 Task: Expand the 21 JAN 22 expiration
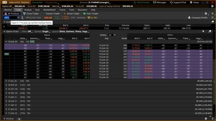click(x=6, y=109)
